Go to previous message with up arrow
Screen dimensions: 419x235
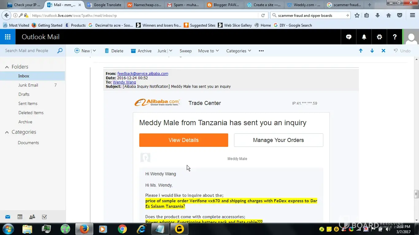click(361, 51)
